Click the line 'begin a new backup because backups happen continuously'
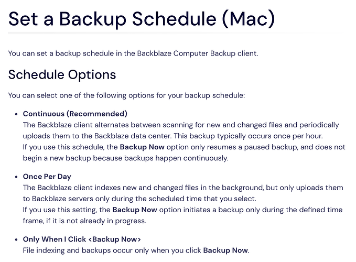Image resolution: width=356 pixels, height=262 pixels. tap(125, 158)
